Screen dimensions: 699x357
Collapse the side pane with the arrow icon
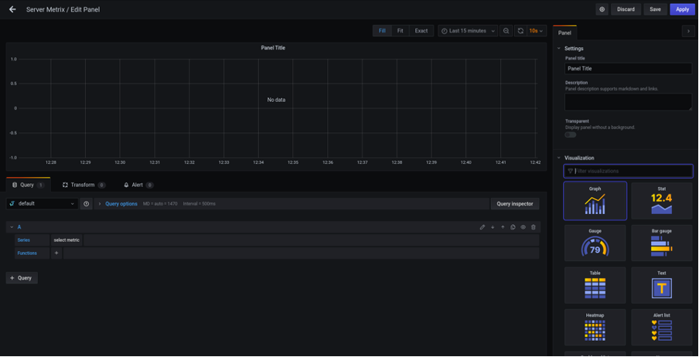[688, 31]
